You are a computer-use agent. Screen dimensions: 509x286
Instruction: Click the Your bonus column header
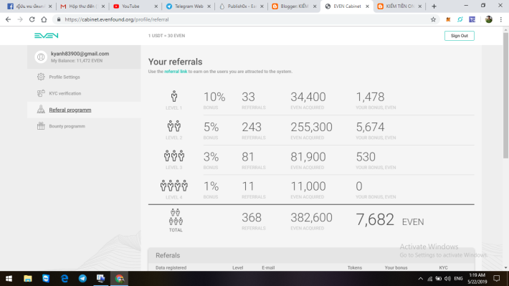(x=396, y=268)
